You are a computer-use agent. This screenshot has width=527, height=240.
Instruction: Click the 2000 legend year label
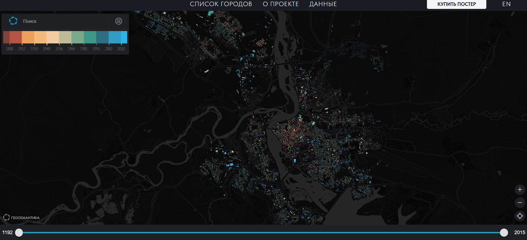pos(109,49)
